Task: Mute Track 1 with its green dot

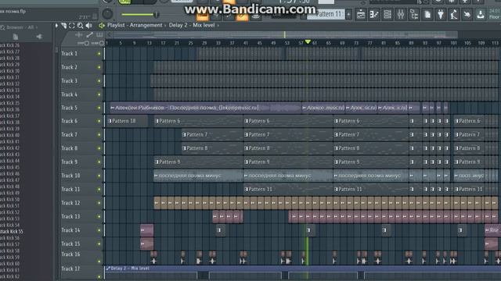Action: (x=99, y=54)
